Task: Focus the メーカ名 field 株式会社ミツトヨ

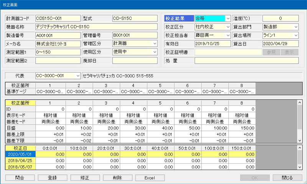Action: [58, 44]
